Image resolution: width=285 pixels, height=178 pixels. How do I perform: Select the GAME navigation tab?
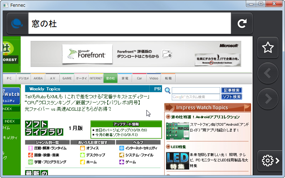(67, 78)
